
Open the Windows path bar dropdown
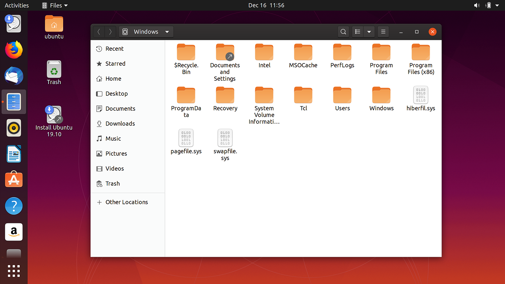[146, 32]
